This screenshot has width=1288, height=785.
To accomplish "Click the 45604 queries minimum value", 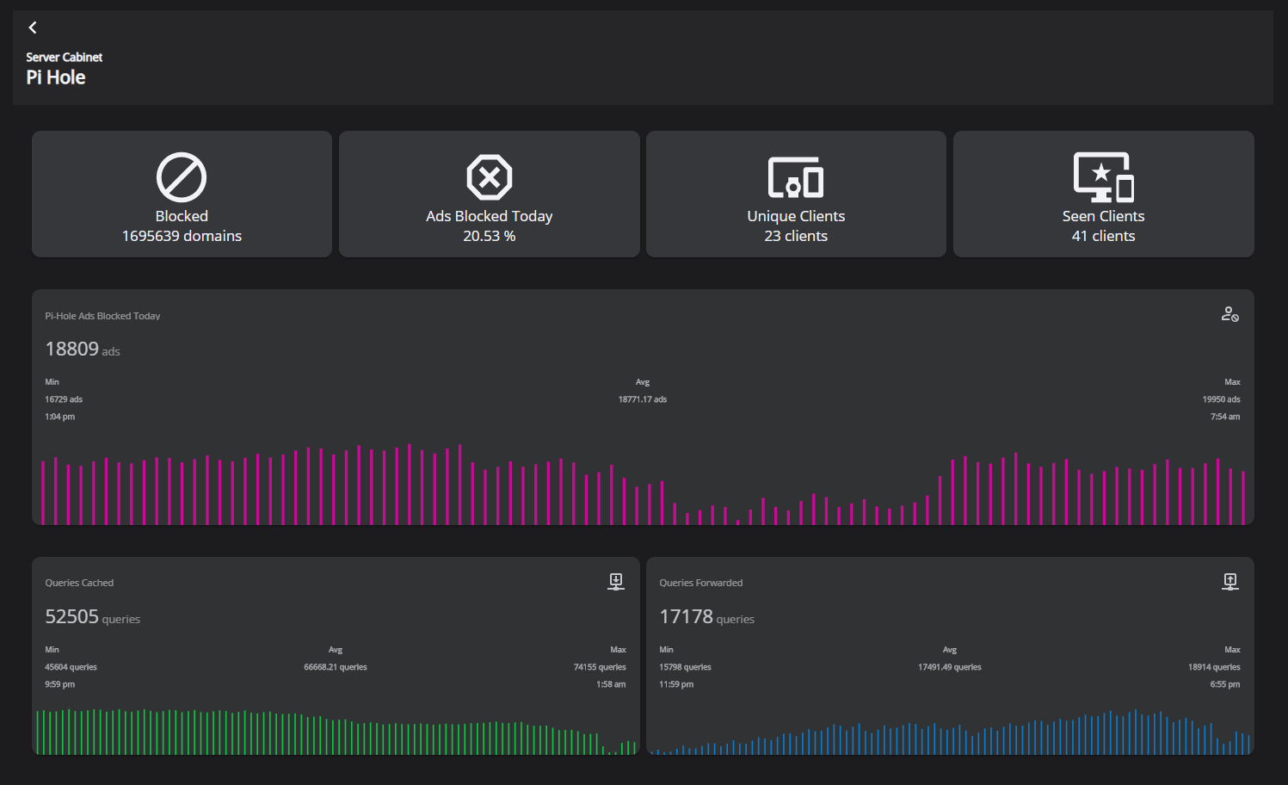I will 71,667.
